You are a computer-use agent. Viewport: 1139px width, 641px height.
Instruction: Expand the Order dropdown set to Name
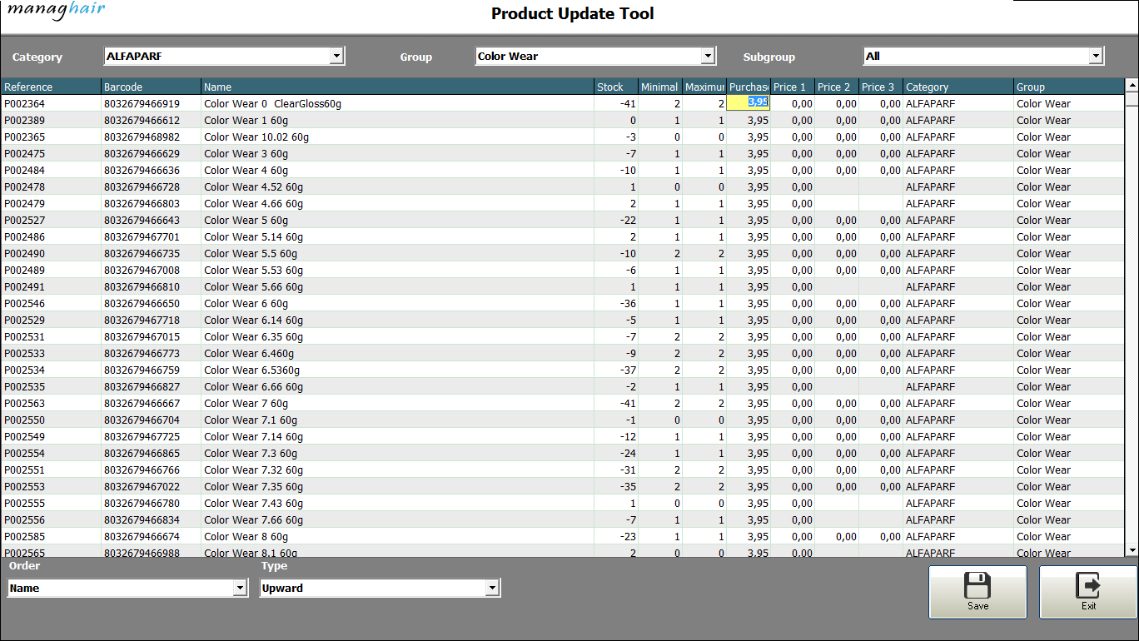click(240, 588)
